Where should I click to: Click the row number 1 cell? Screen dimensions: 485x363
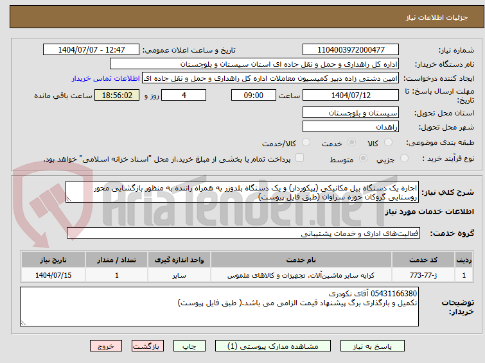pos(464,275)
